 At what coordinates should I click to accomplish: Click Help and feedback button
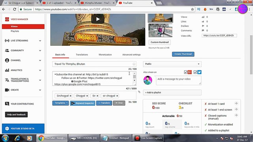tap(16, 114)
